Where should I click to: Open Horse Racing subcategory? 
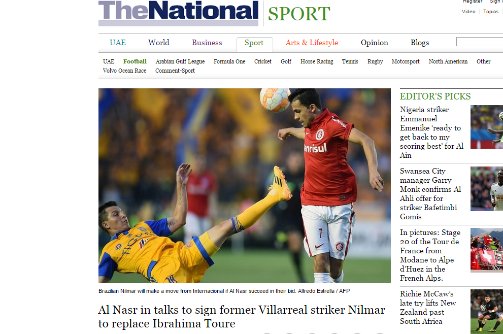317,61
